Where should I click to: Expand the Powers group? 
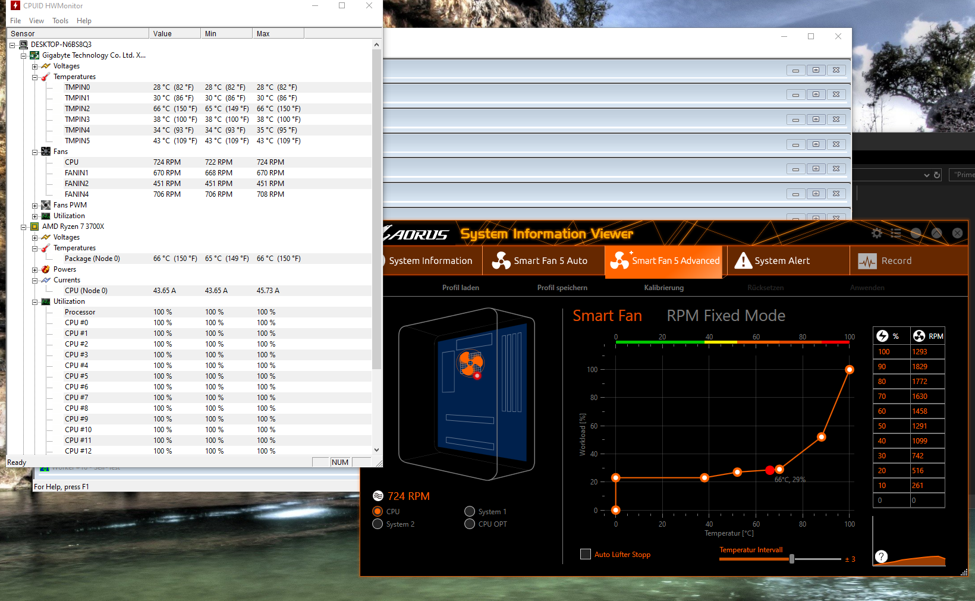[34, 270]
